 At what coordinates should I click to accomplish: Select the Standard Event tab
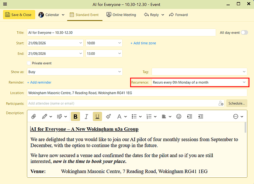click(x=84, y=15)
